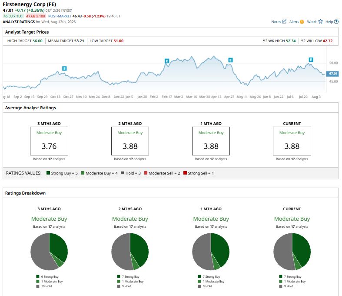Click the 1 MTH AGO pie chart
Image resolution: width=342 pixels, height=296 pixels.
211,252
